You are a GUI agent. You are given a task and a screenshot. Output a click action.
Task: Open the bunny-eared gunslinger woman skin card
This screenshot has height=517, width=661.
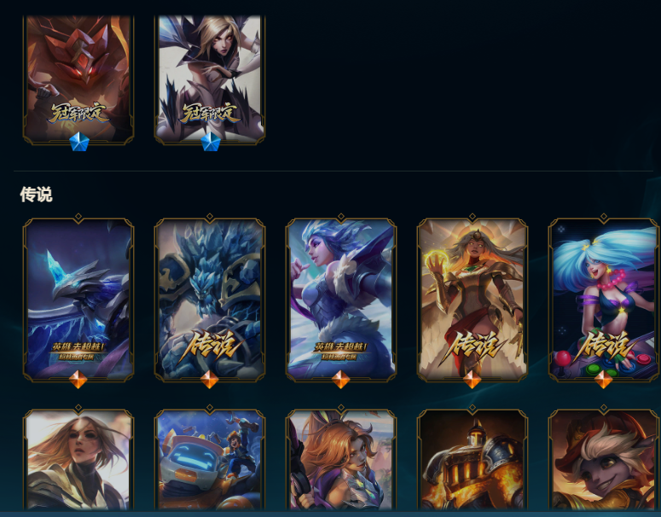(x=341, y=460)
